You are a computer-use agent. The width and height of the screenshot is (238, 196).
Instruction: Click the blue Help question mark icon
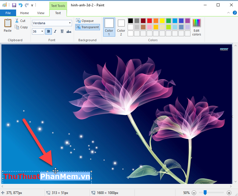pyautogui.click(x=235, y=13)
